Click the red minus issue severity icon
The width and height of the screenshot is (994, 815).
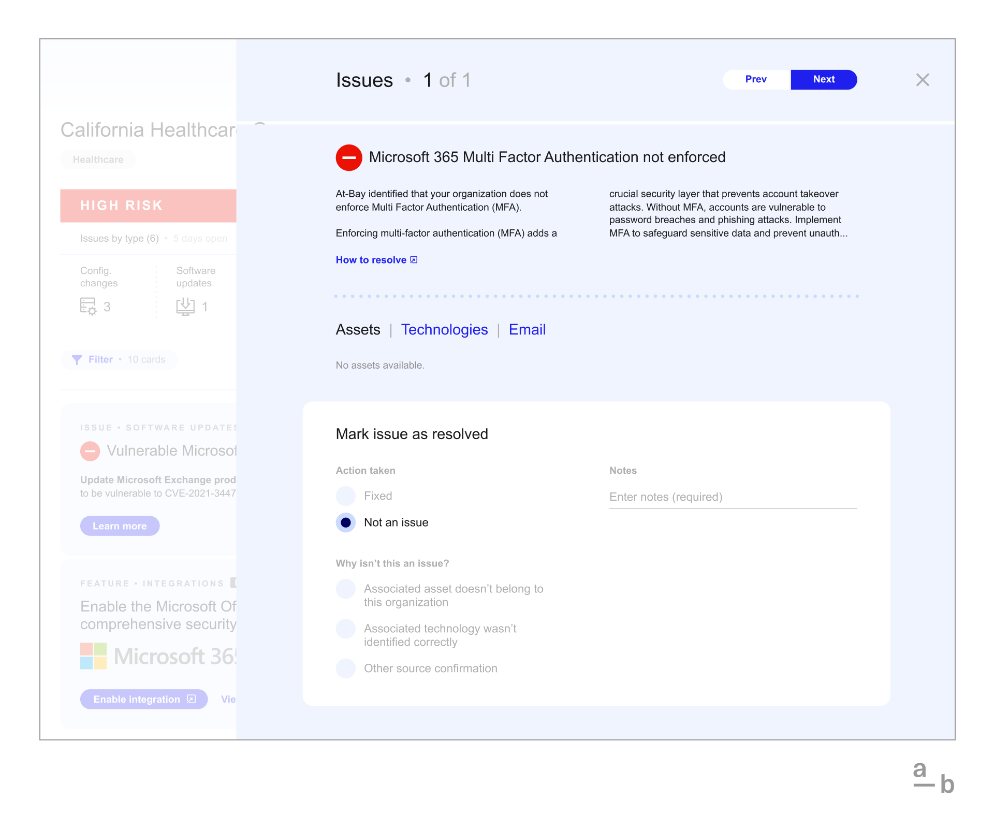(347, 157)
